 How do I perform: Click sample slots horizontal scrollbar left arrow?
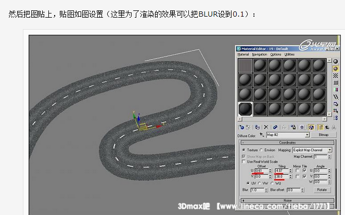pyautogui.click(x=240, y=119)
